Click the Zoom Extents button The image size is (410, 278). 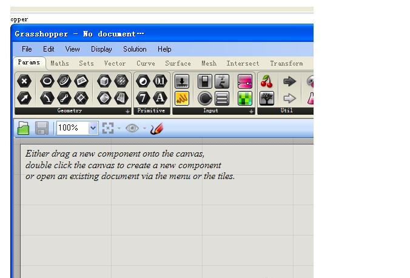[108, 128]
